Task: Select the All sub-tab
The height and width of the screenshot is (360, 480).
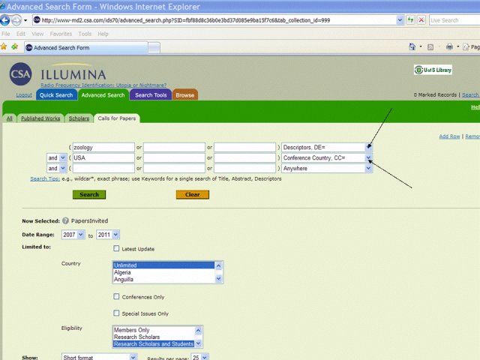Action: coord(10,118)
